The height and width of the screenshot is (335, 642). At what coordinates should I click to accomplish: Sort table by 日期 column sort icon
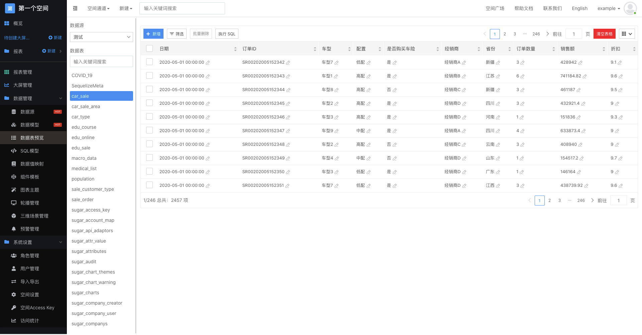(x=235, y=49)
